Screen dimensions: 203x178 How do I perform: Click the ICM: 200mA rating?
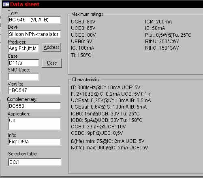click(158, 22)
